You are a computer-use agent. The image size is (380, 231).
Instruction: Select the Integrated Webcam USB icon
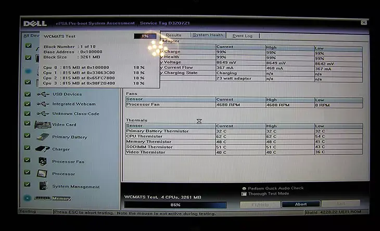[43, 104]
